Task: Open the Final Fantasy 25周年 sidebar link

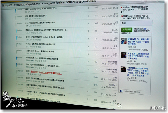Action: (x=138, y=72)
